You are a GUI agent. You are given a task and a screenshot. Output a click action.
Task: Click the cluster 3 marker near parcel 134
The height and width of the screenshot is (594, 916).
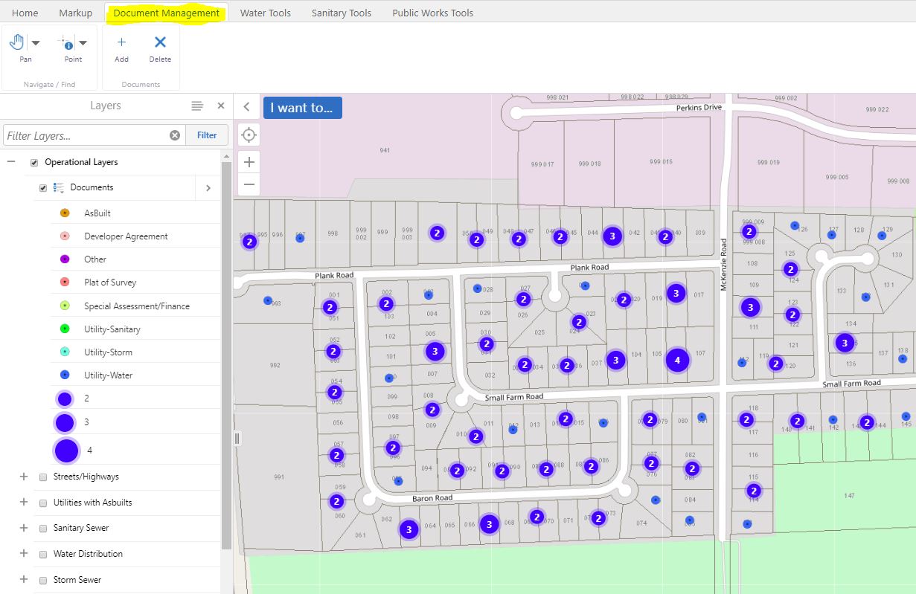(844, 343)
